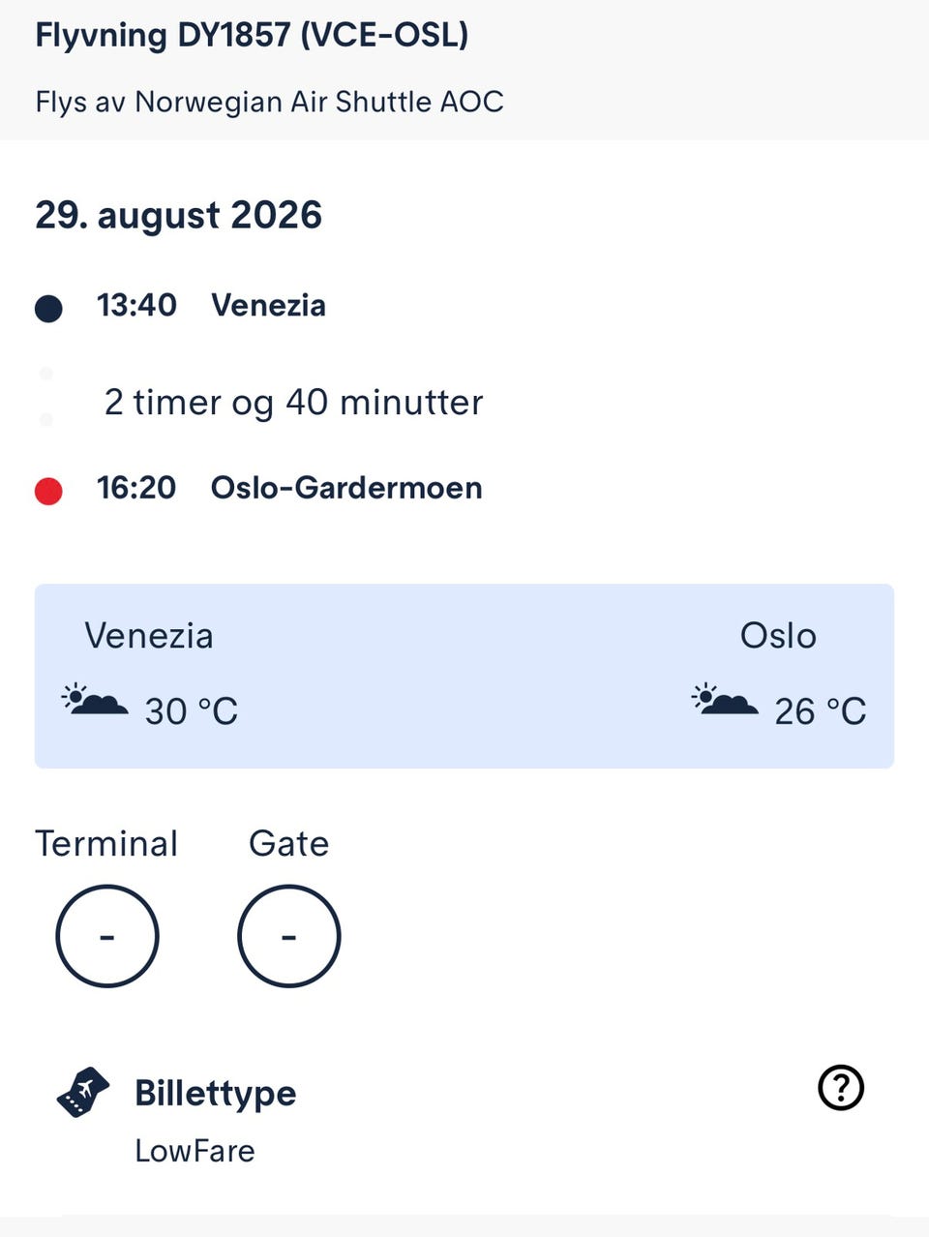Select the Venezia departure city name
Viewport: 929px width, 1237px height.
[x=268, y=305]
